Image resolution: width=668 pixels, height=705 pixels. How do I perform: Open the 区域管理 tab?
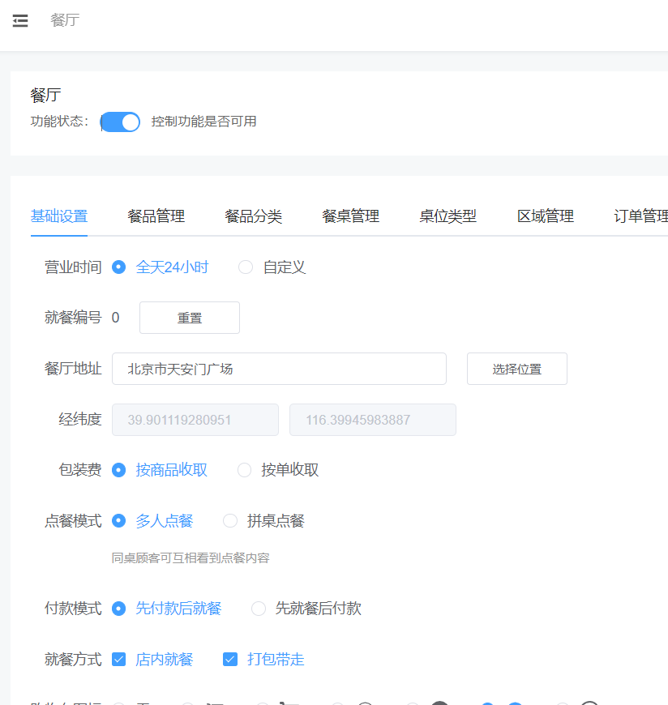[546, 216]
